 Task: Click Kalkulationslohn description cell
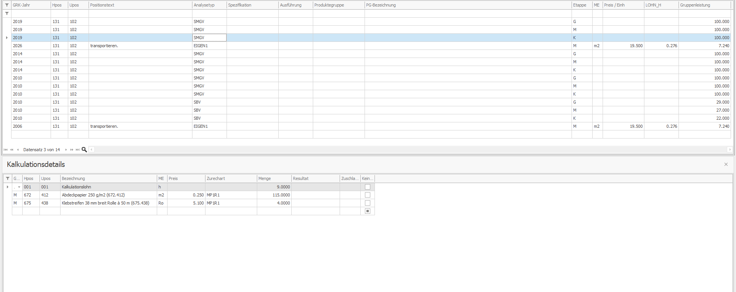coord(108,187)
